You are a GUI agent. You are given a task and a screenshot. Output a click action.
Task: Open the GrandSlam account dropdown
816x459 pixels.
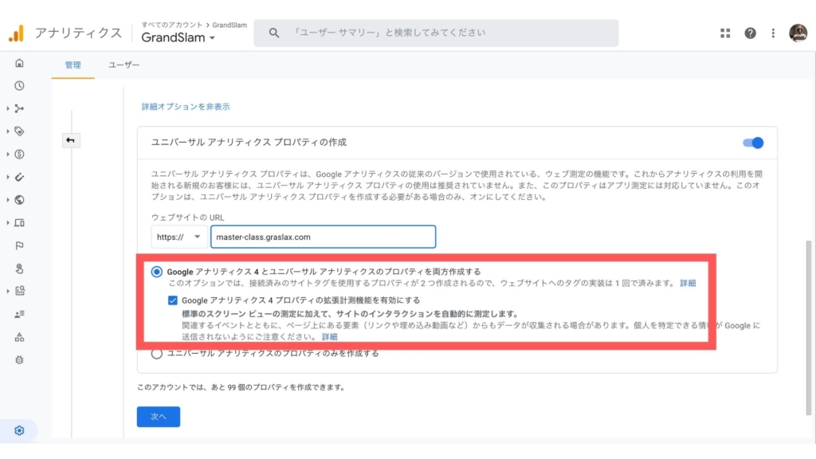[x=178, y=37]
